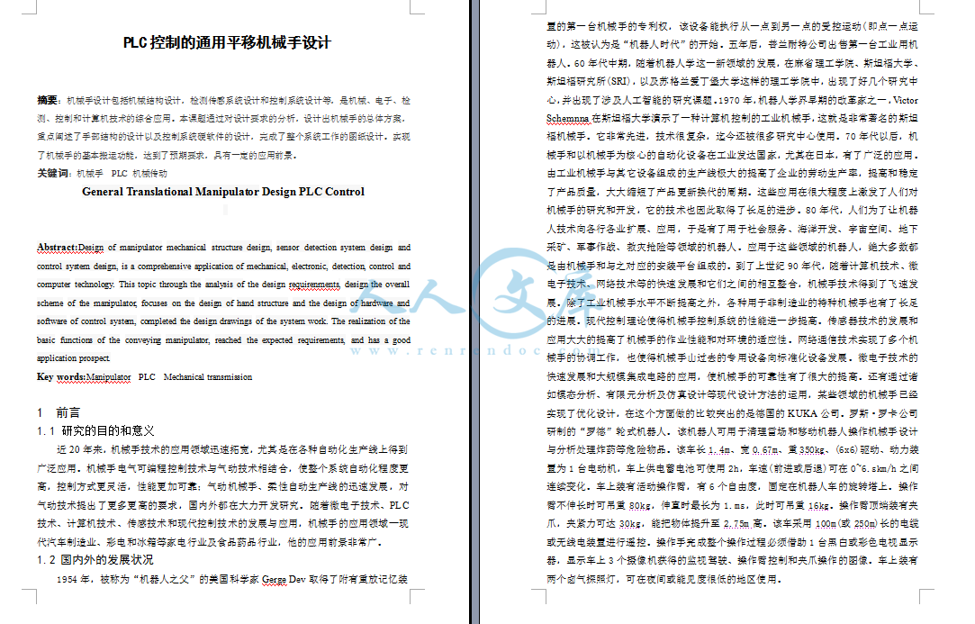Click English heading "General Translational Manipulator Design PLC Control"
The image size is (975, 624).
tap(223, 192)
